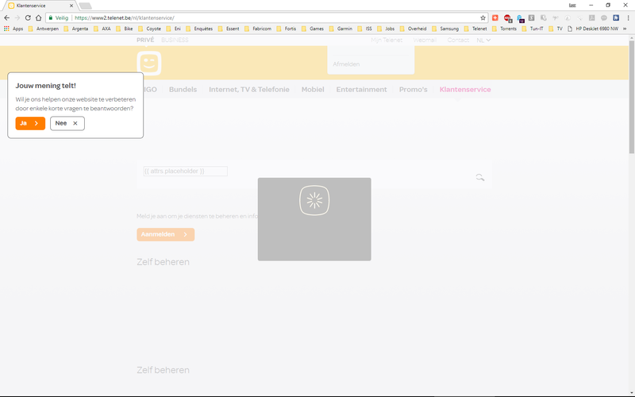This screenshot has width=635, height=397.
Task: Reload the page with the refresh icon
Action: pyautogui.click(x=28, y=17)
